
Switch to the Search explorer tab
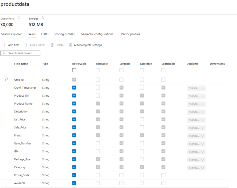pos(11,34)
